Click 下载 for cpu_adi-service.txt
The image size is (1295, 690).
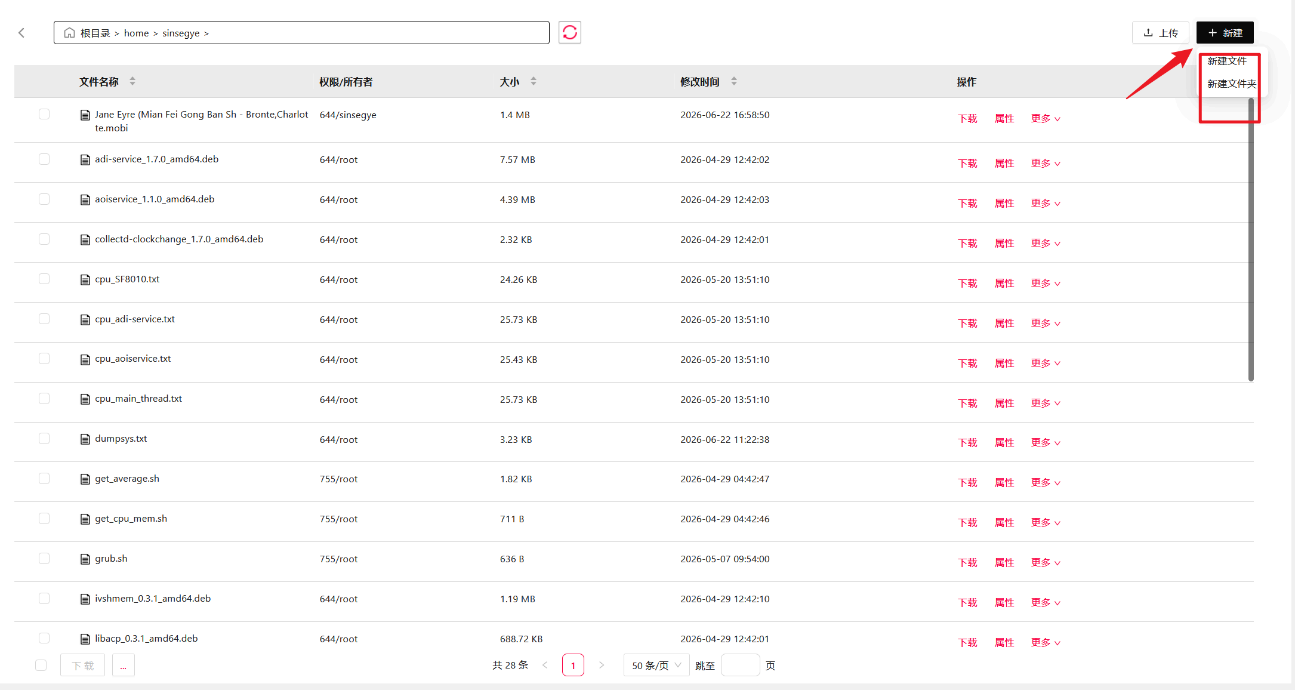coord(967,323)
